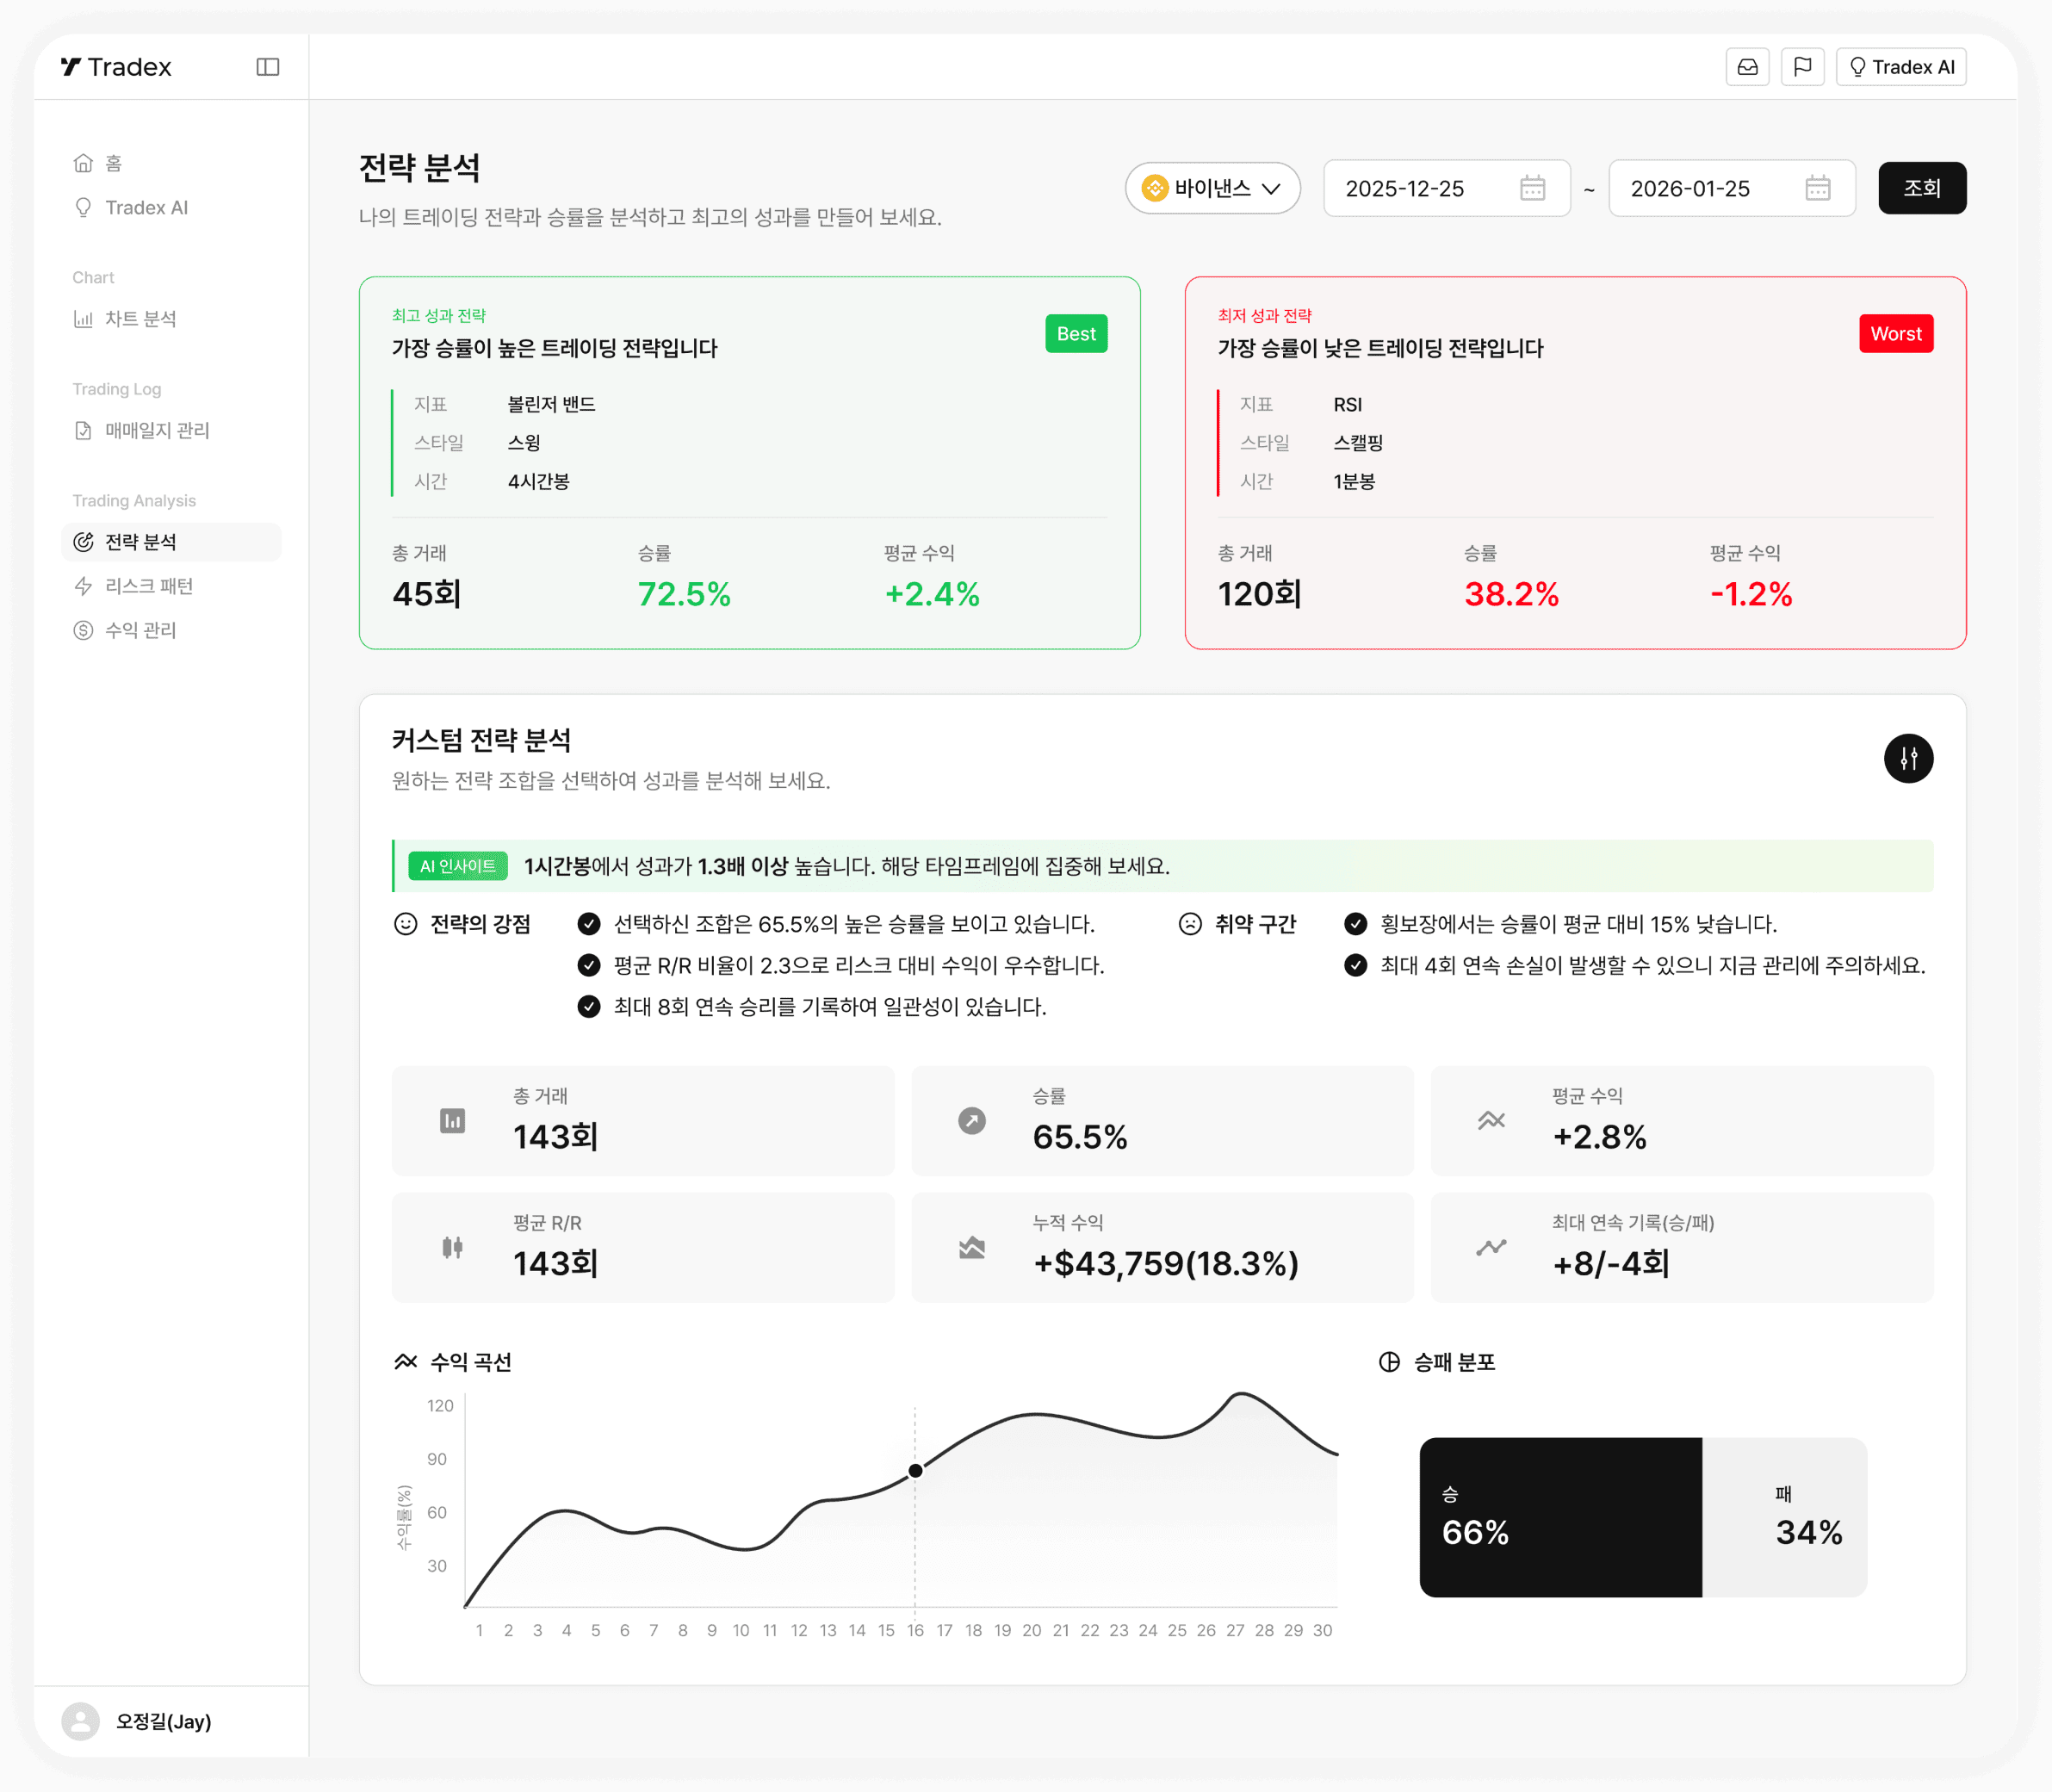Open calendar for start date 2025-12-25
The image size is (2052, 1792).
(x=1532, y=188)
